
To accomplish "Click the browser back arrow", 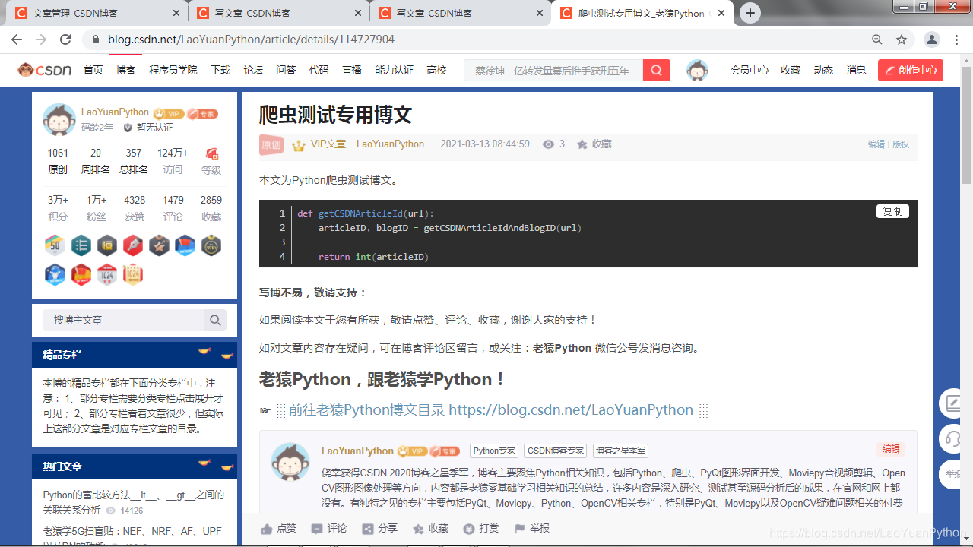I will click(x=17, y=40).
